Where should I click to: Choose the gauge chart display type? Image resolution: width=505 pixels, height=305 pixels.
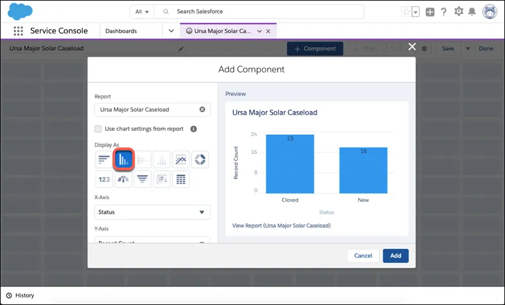coord(123,179)
